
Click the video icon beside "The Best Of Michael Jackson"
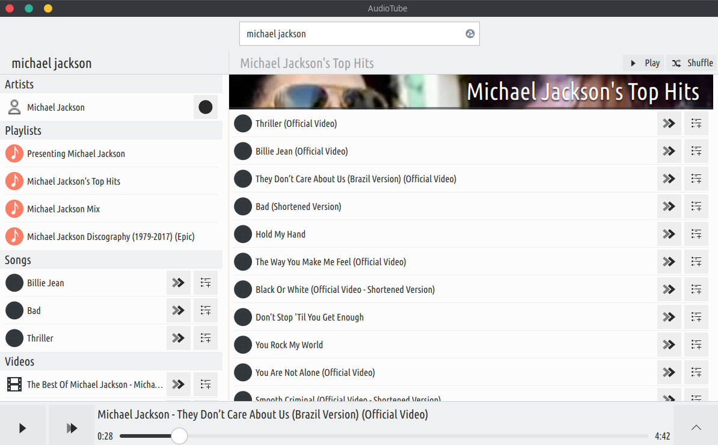(14, 384)
